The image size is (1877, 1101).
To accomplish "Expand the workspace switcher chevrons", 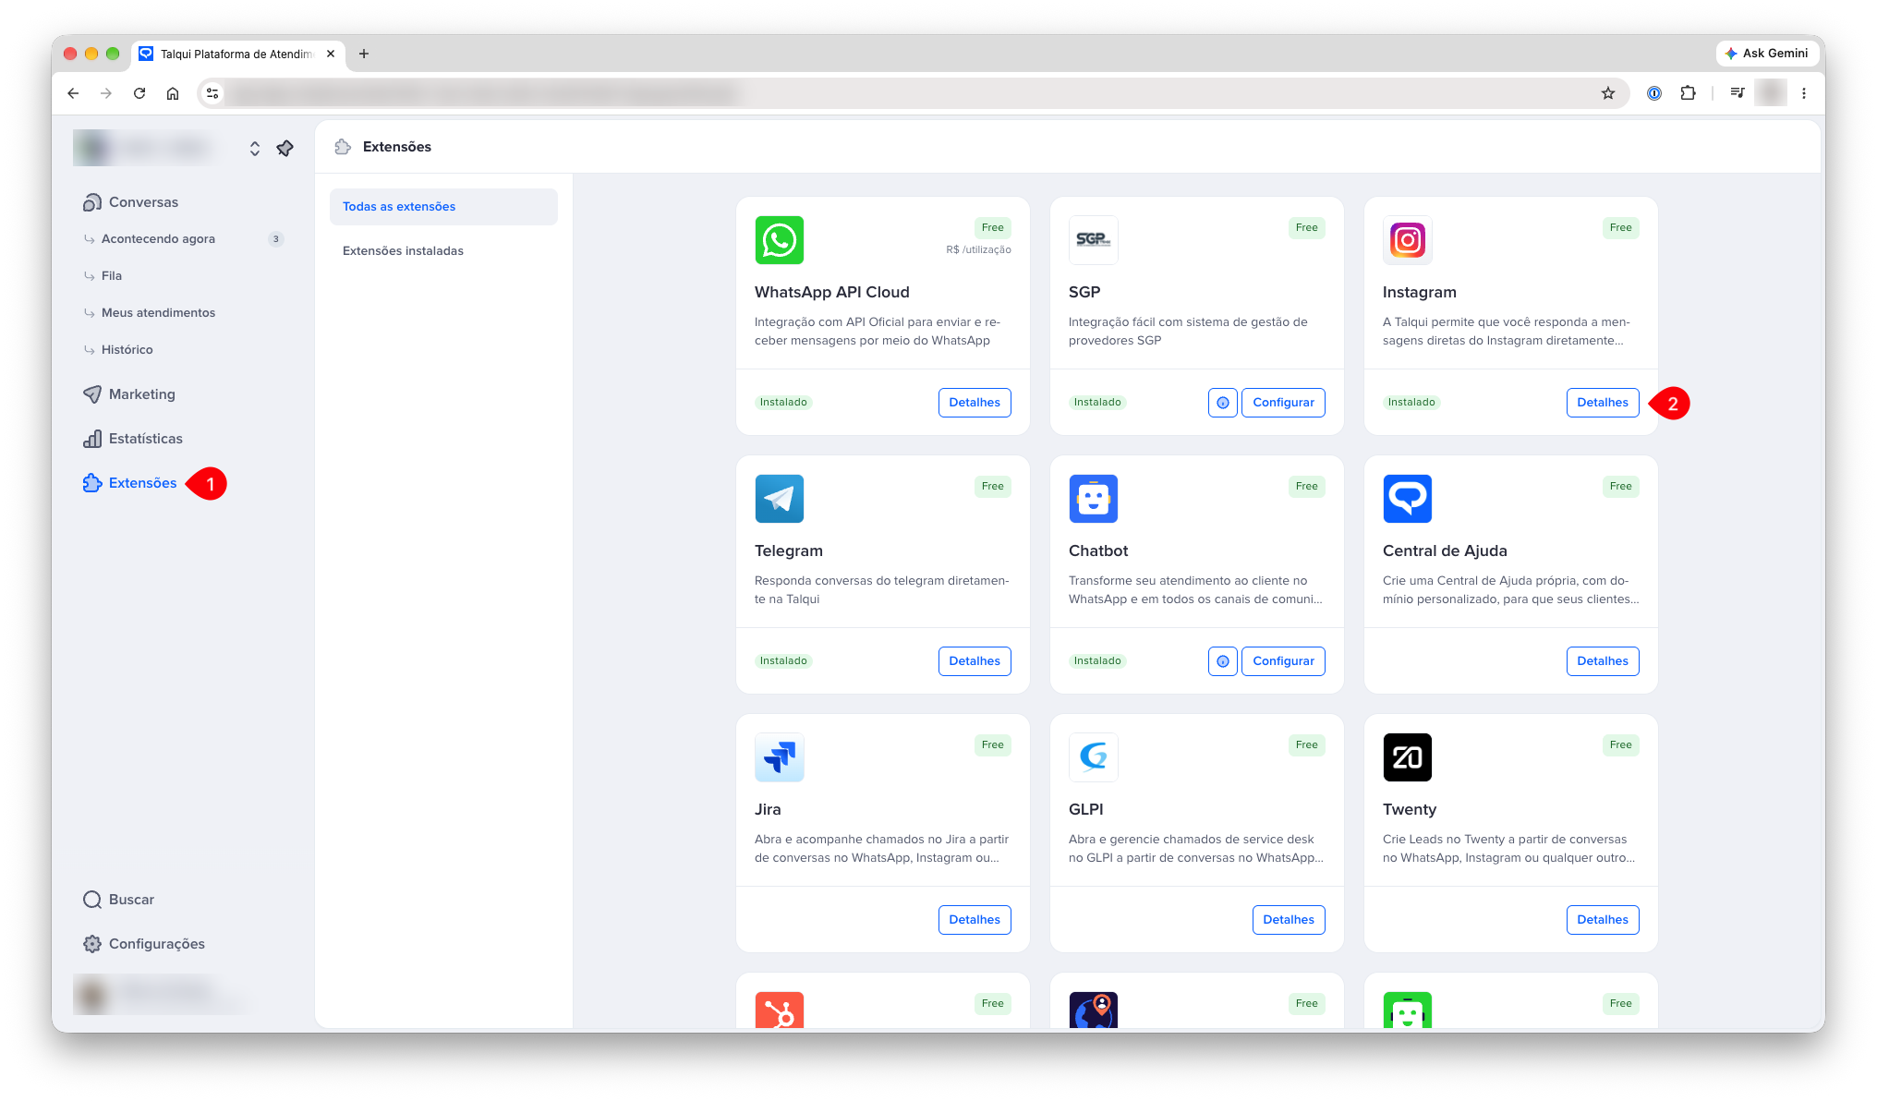I will point(255,148).
